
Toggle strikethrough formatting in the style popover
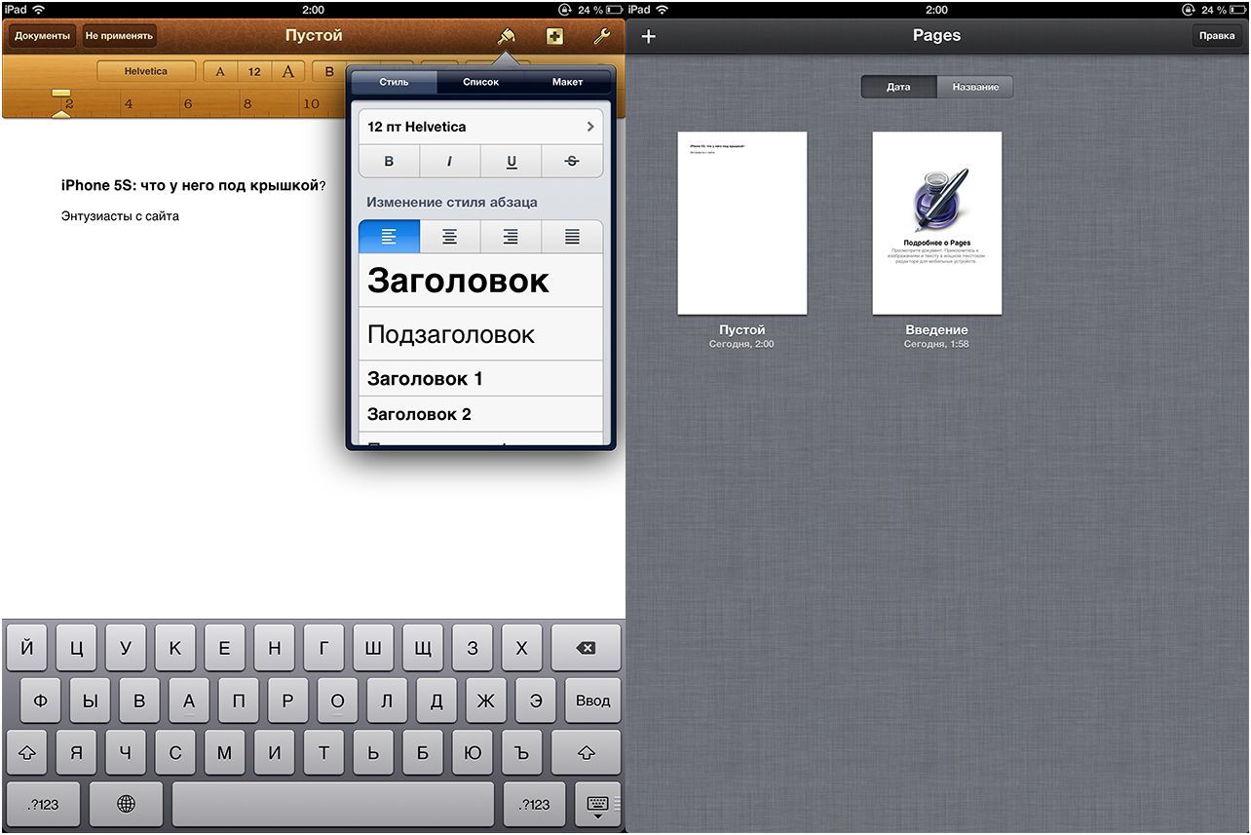coord(572,161)
